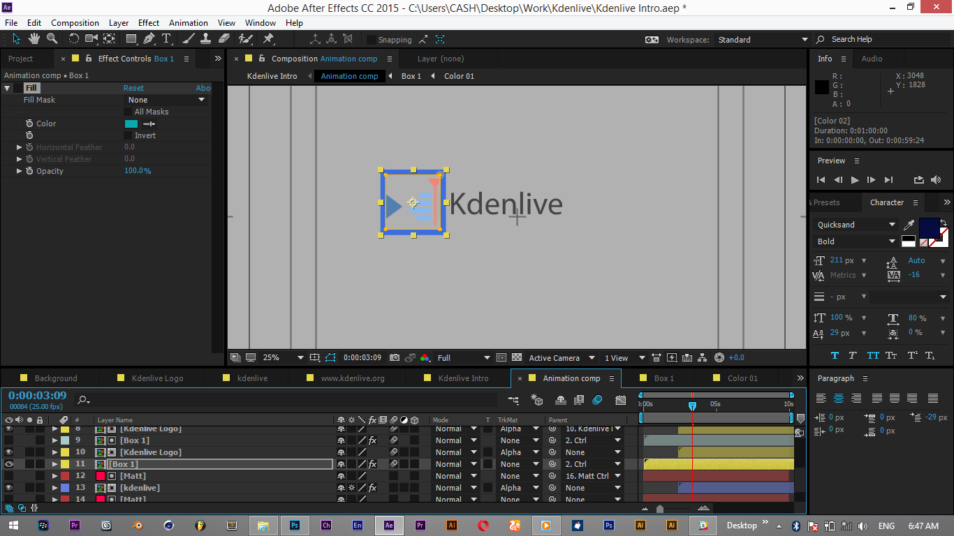Select the Brush tool

189,39
